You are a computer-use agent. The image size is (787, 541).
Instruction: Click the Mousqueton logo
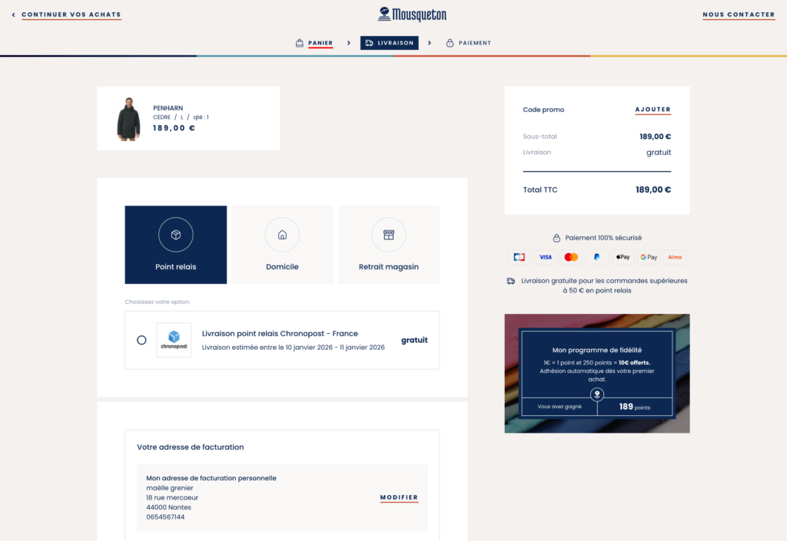412,15
